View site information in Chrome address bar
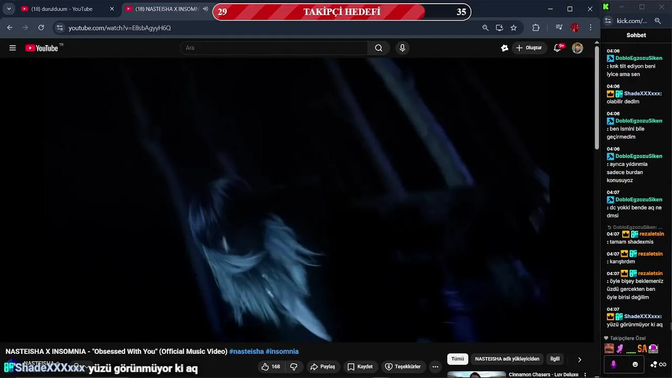This screenshot has height=378, width=672. [59, 28]
